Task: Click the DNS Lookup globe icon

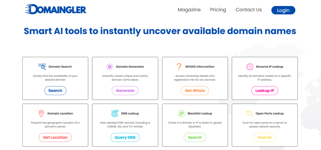Action: click(x=115, y=113)
